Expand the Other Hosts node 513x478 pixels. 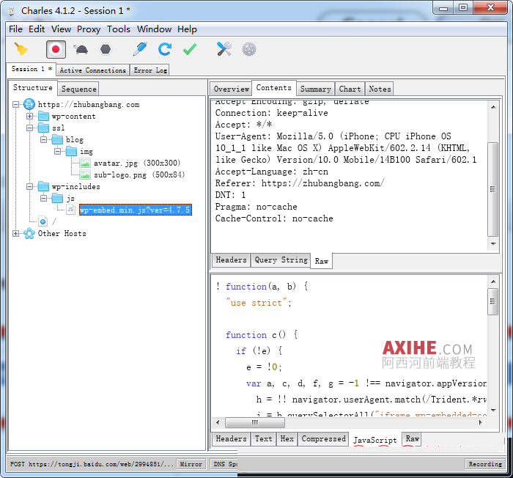[16, 233]
